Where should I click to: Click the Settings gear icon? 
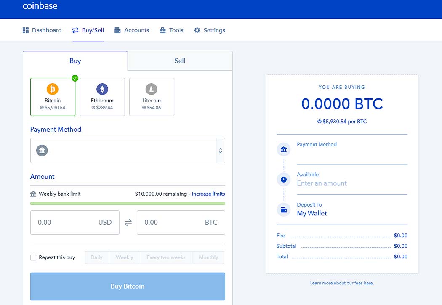197,30
